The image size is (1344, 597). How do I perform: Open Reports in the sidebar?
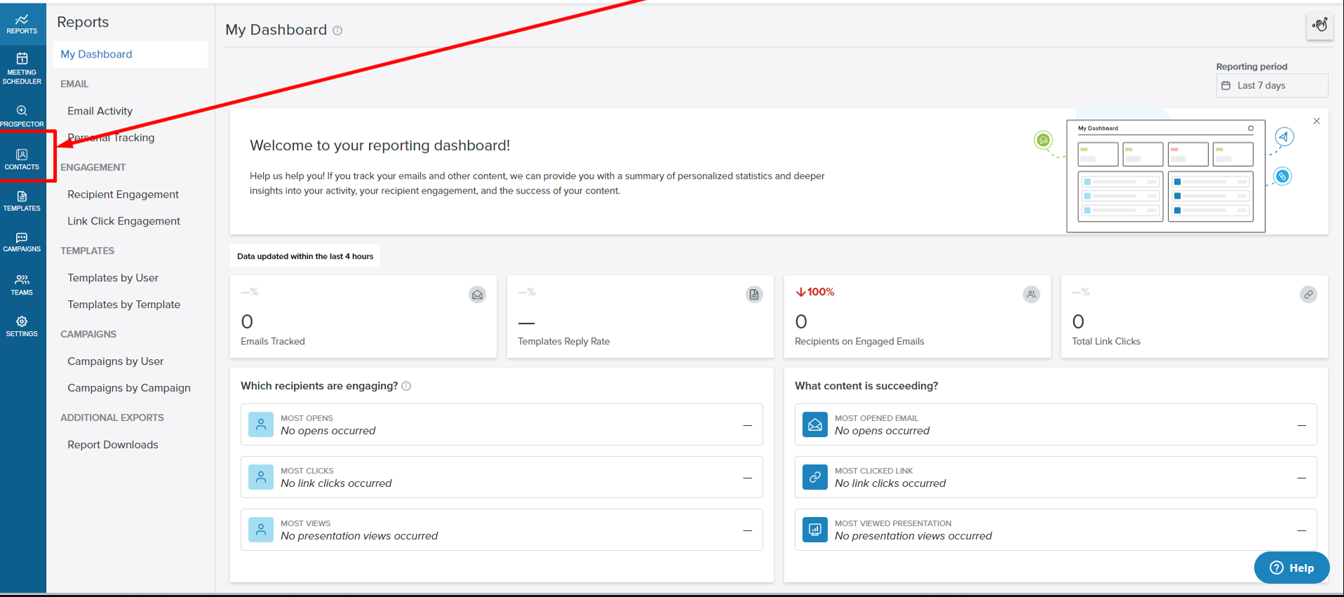22,24
